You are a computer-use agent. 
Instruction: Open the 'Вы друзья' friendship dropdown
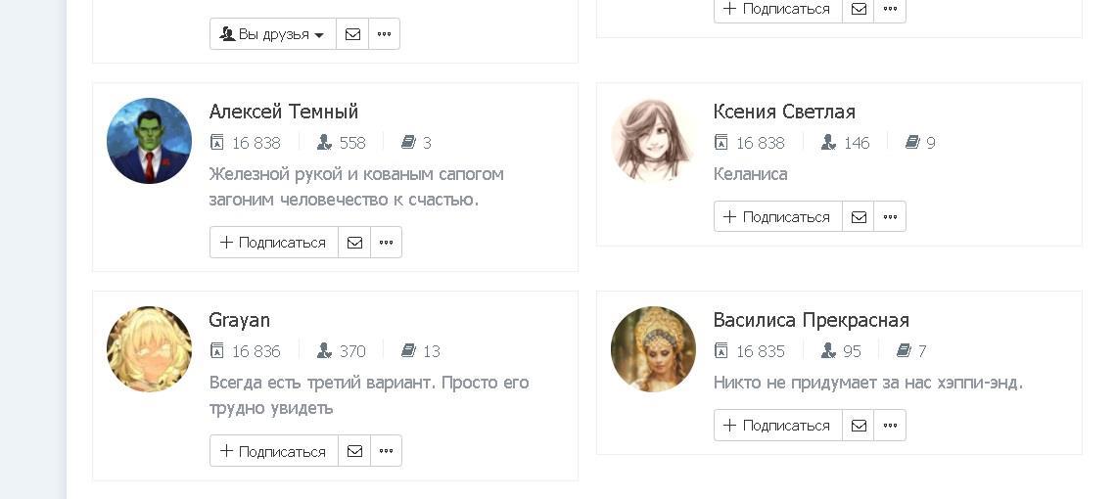(x=272, y=34)
